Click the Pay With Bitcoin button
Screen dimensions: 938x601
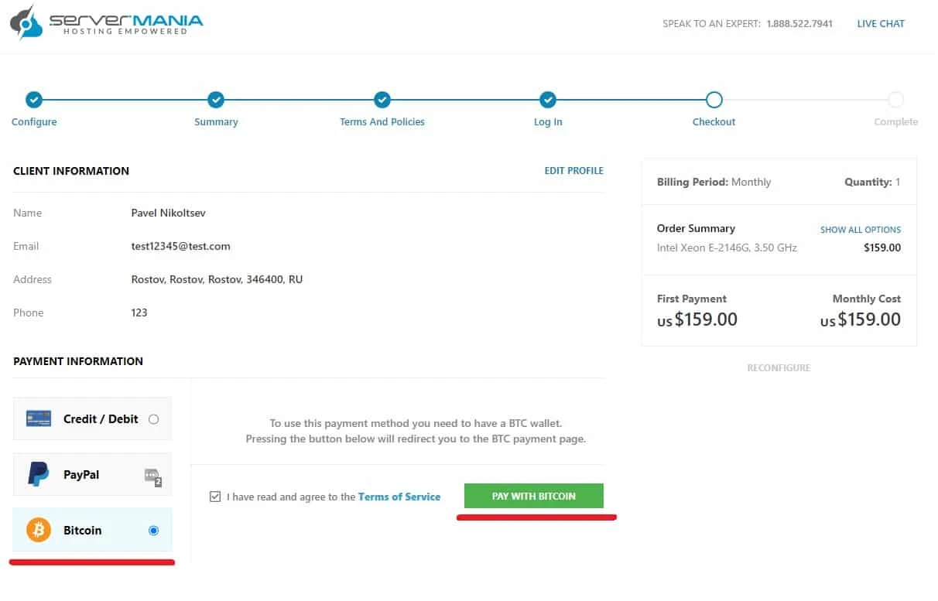tap(534, 496)
